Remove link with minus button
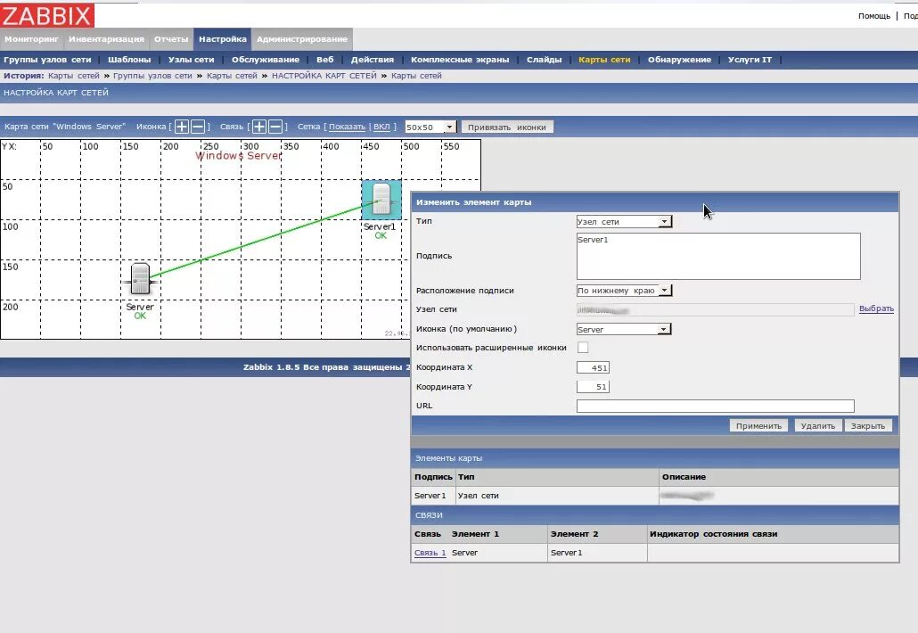The image size is (918, 633). tap(275, 127)
